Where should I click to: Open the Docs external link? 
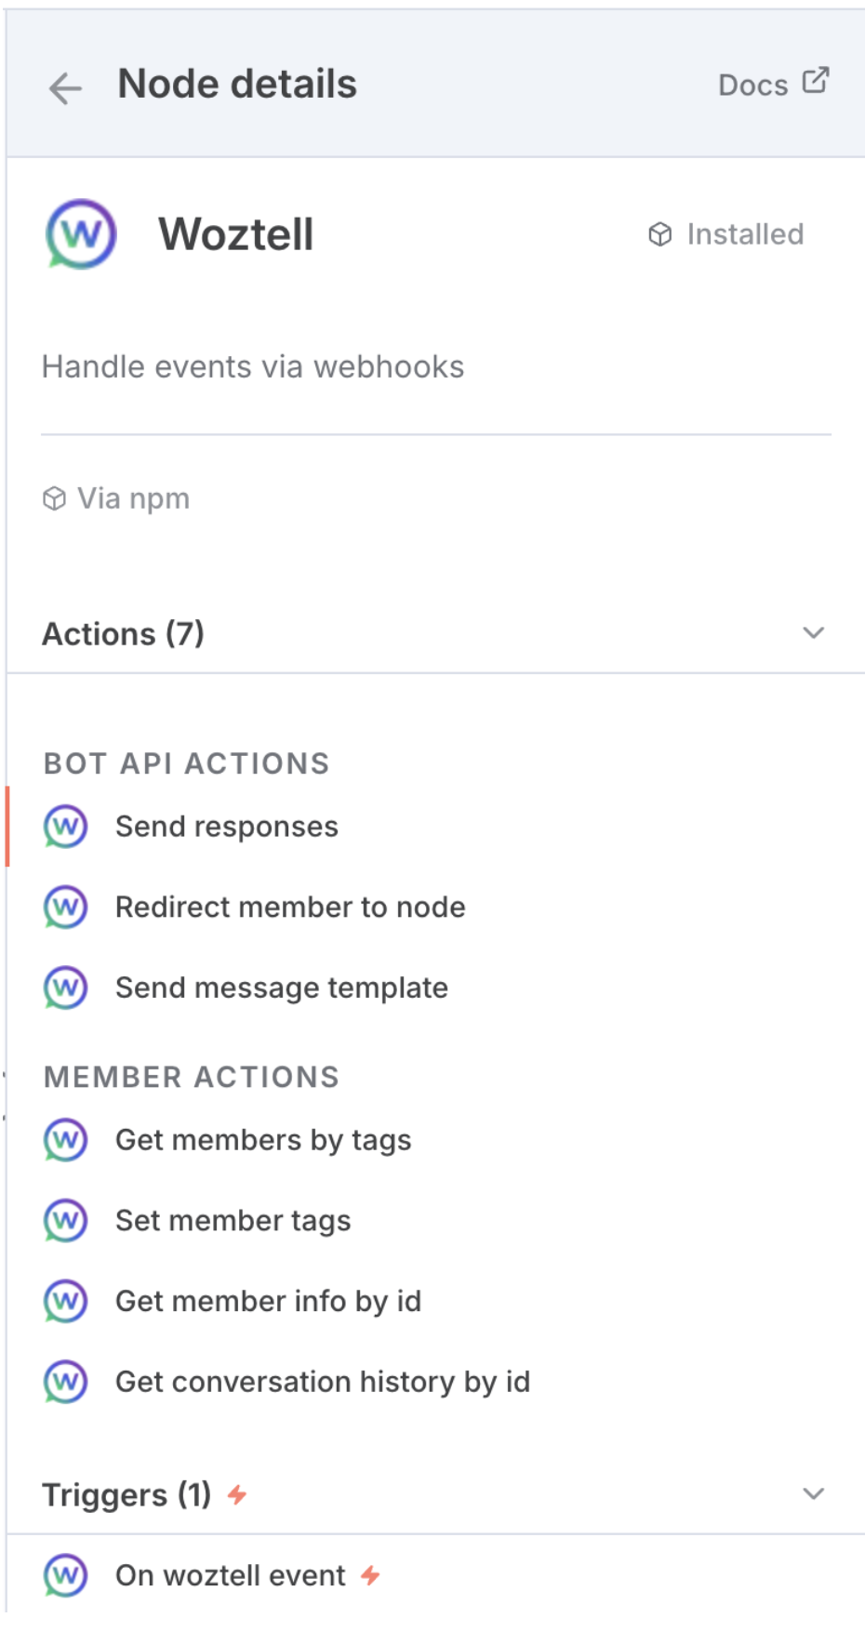pos(773,84)
